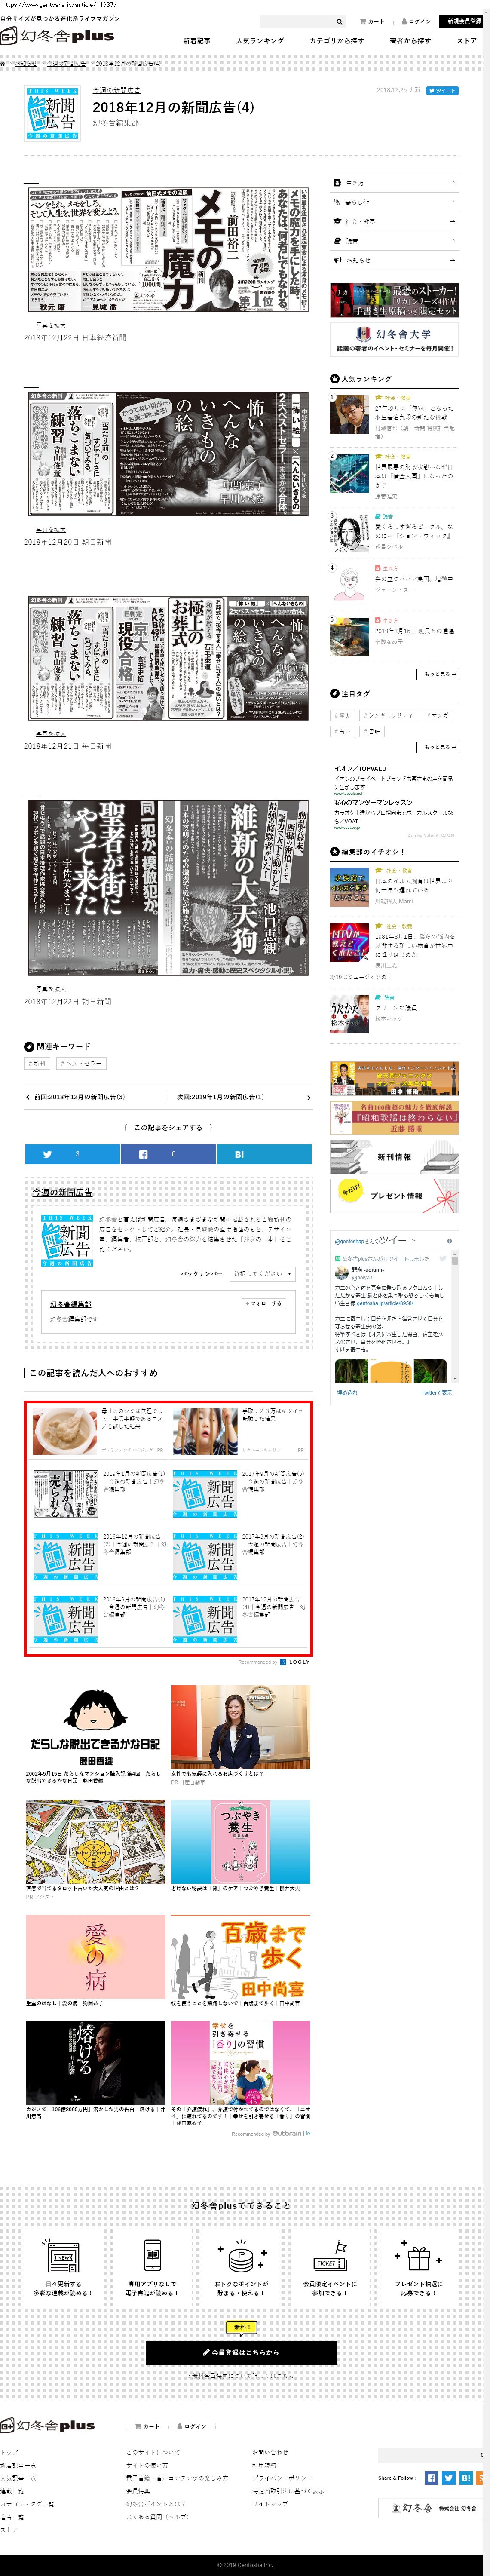This screenshot has width=490, height=2576.
Task: Click the info icon in Twitter widget header
Action: point(449,1241)
